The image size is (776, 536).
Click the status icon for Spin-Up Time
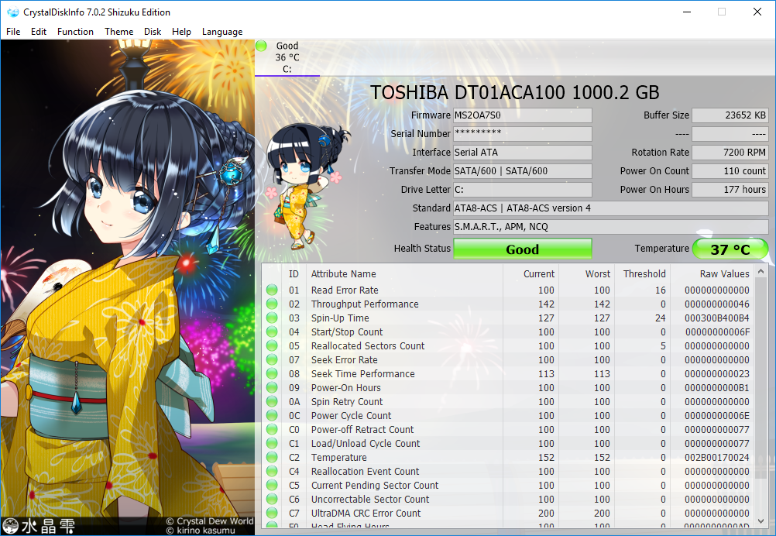(x=272, y=318)
